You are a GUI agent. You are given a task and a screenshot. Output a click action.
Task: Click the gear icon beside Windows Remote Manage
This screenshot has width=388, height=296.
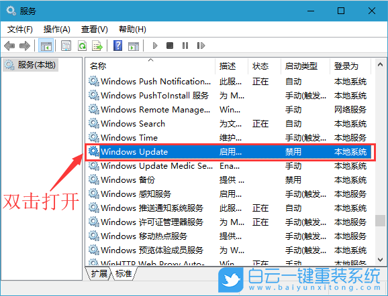[94, 109]
